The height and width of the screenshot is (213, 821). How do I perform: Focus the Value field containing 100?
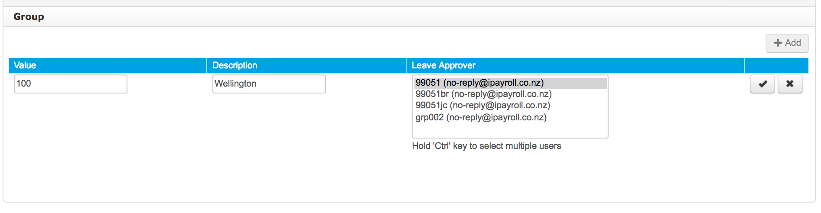point(71,84)
